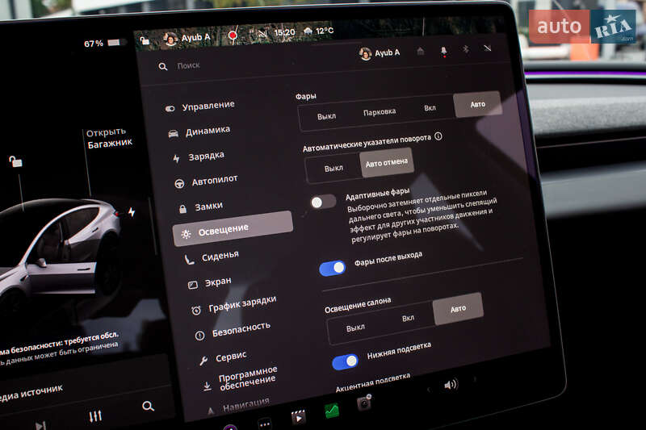The width and height of the screenshot is (646, 430).
Task: Open the media equalizer icon
Action: click(95, 415)
